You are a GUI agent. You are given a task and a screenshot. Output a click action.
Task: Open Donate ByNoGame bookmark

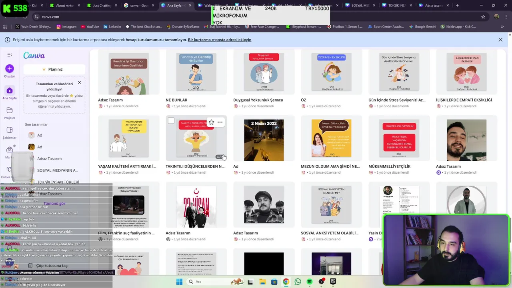point(182,27)
